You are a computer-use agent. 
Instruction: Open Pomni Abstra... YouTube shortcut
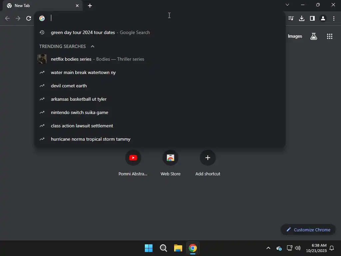[133, 163]
